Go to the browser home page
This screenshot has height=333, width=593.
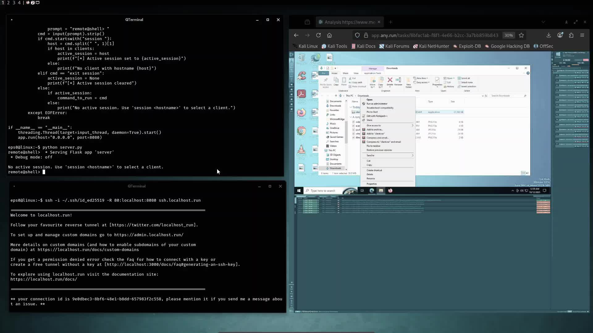click(330, 35)
